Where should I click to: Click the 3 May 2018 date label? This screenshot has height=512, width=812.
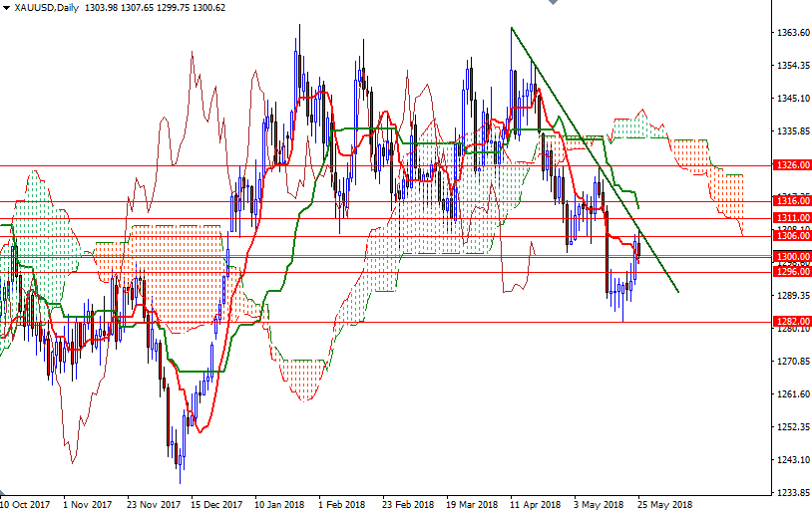click(599, 505)
